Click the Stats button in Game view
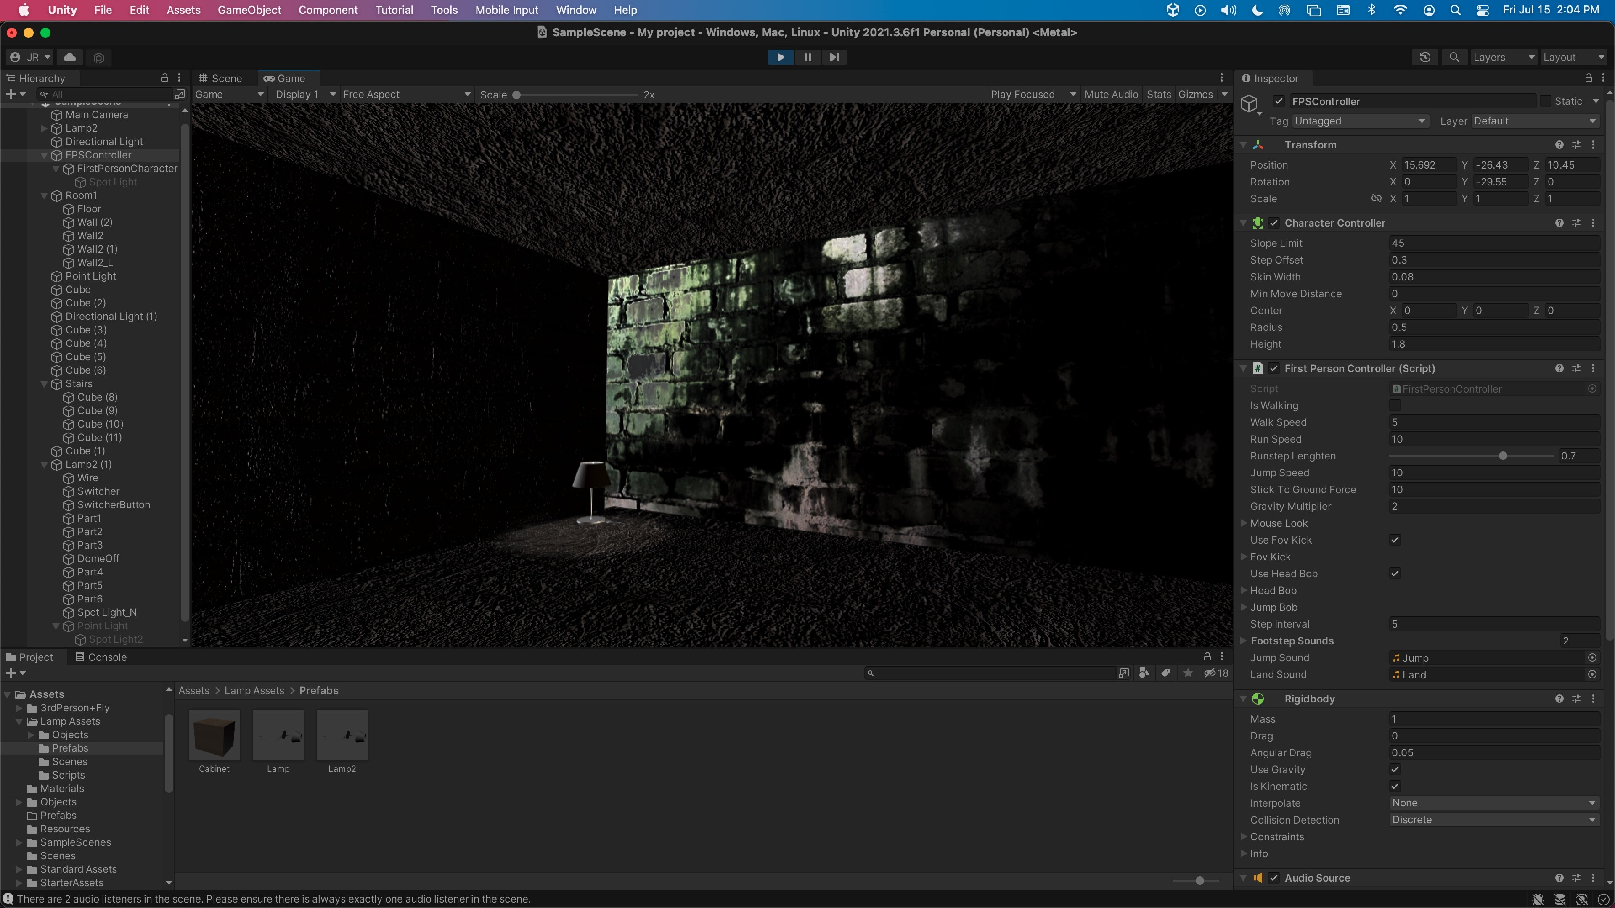Image resolution: width=1615 pixels, height=908 pixels. pyautogui.click(x=1159, y=94)
